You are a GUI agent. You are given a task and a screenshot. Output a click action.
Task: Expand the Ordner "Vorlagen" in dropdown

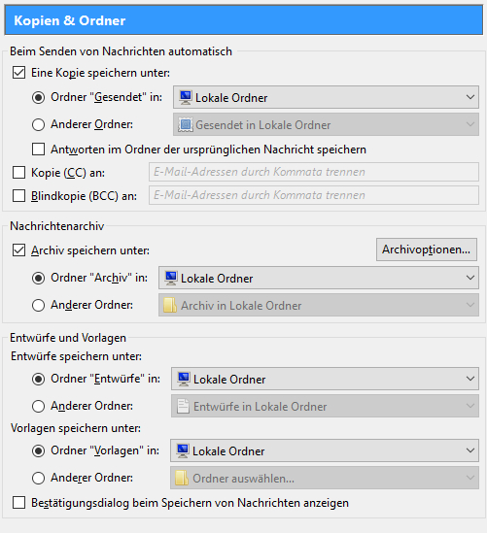325,450
